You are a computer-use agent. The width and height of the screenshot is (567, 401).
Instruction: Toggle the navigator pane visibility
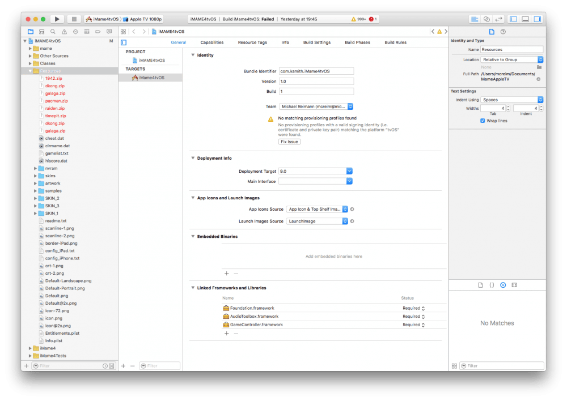coord(513,19)
